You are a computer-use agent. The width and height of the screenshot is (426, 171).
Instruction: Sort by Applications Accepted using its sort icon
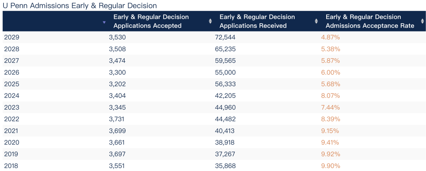tap(210, 21)
